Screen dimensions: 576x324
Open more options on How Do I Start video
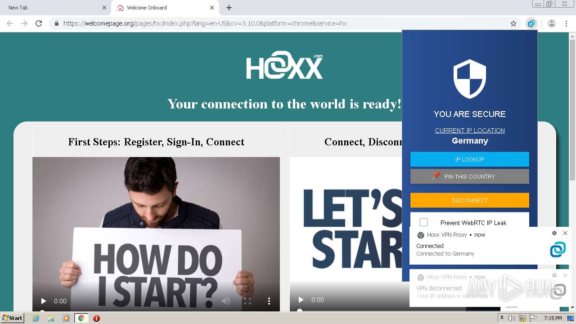(x=269, y=301)
